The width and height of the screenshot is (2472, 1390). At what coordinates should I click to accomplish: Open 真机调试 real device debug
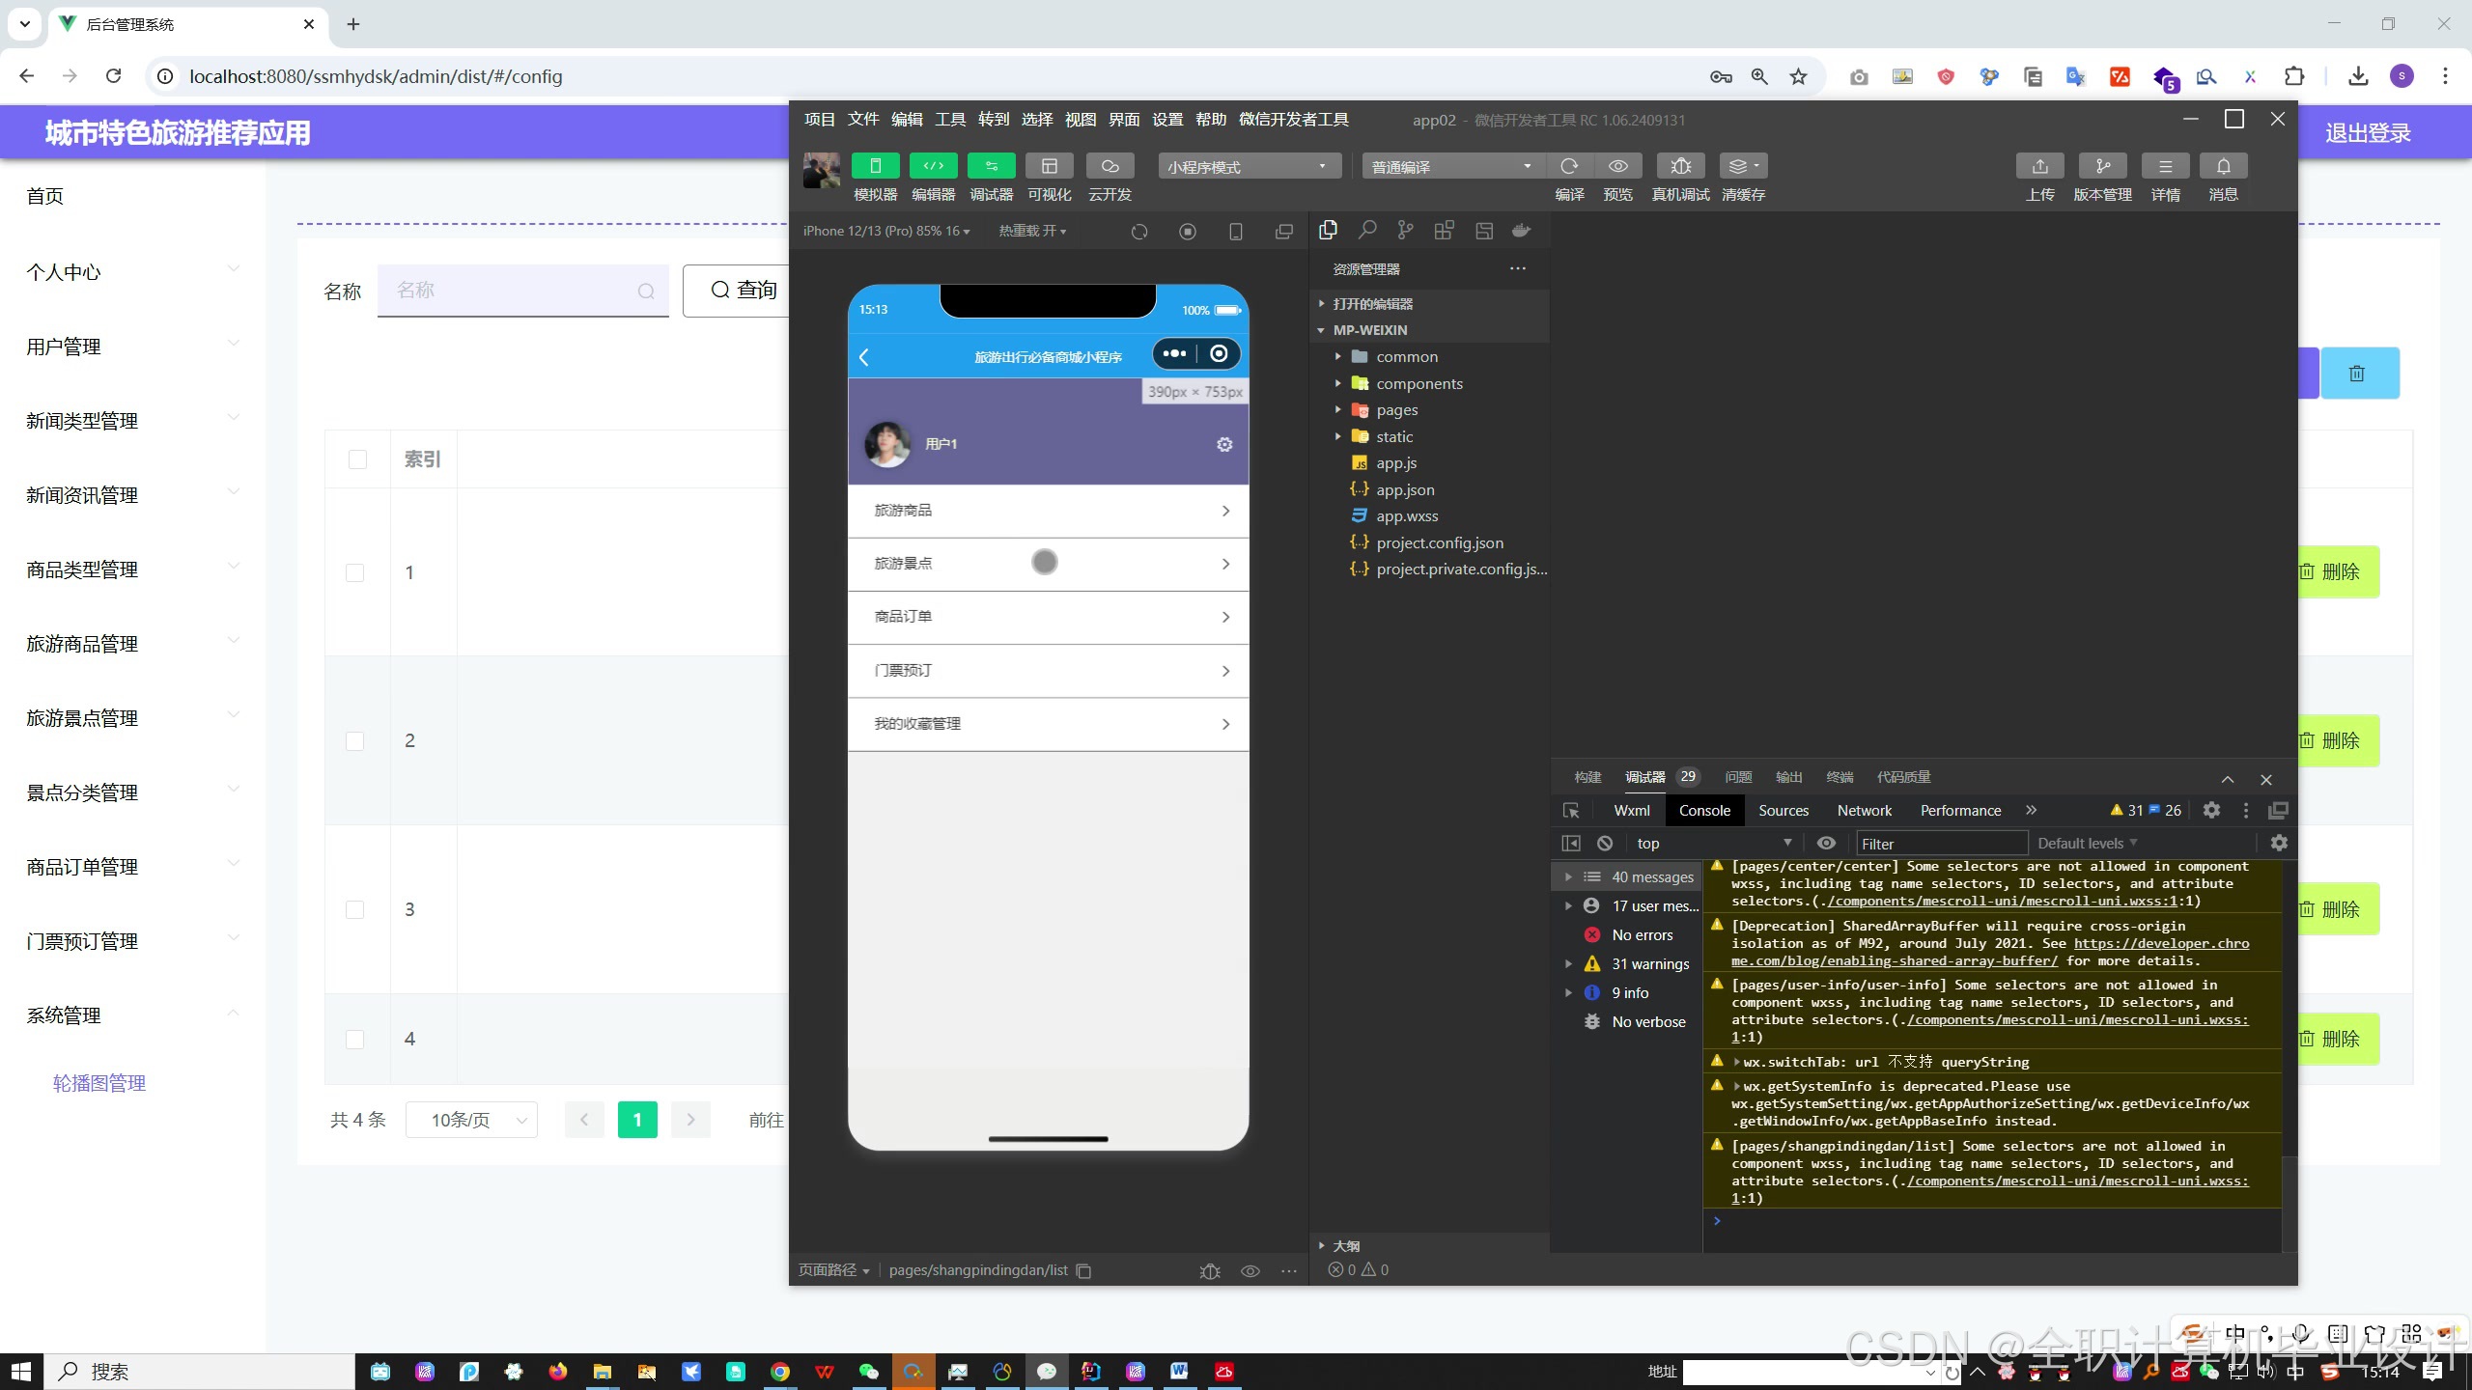pyautogui.click(x=1680, y=166)
